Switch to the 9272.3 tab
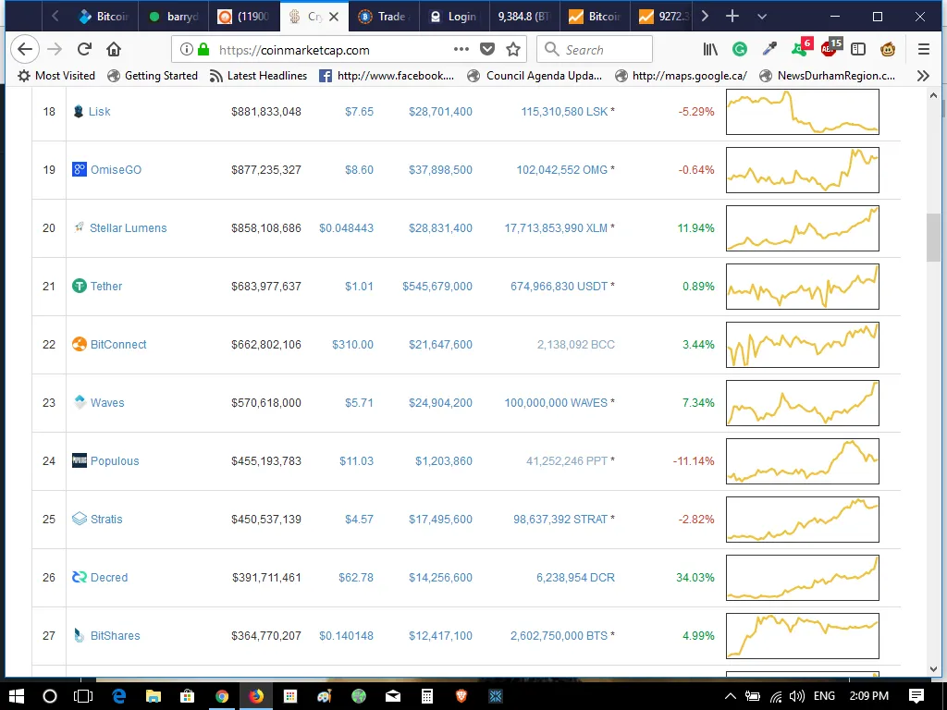947x710 pixels. [664, 17]
